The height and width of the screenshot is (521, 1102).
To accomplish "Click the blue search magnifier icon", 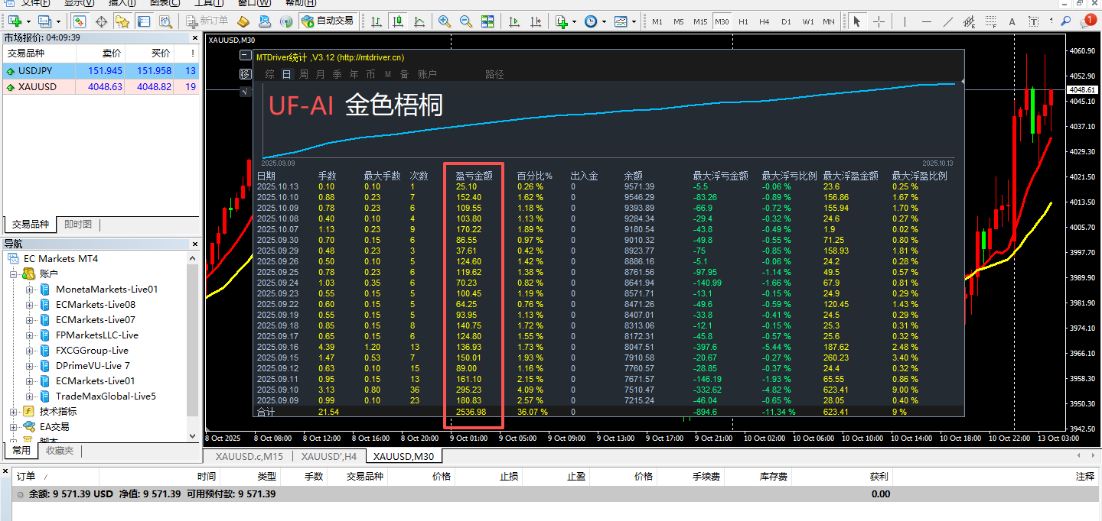I will click(1065, 21).
